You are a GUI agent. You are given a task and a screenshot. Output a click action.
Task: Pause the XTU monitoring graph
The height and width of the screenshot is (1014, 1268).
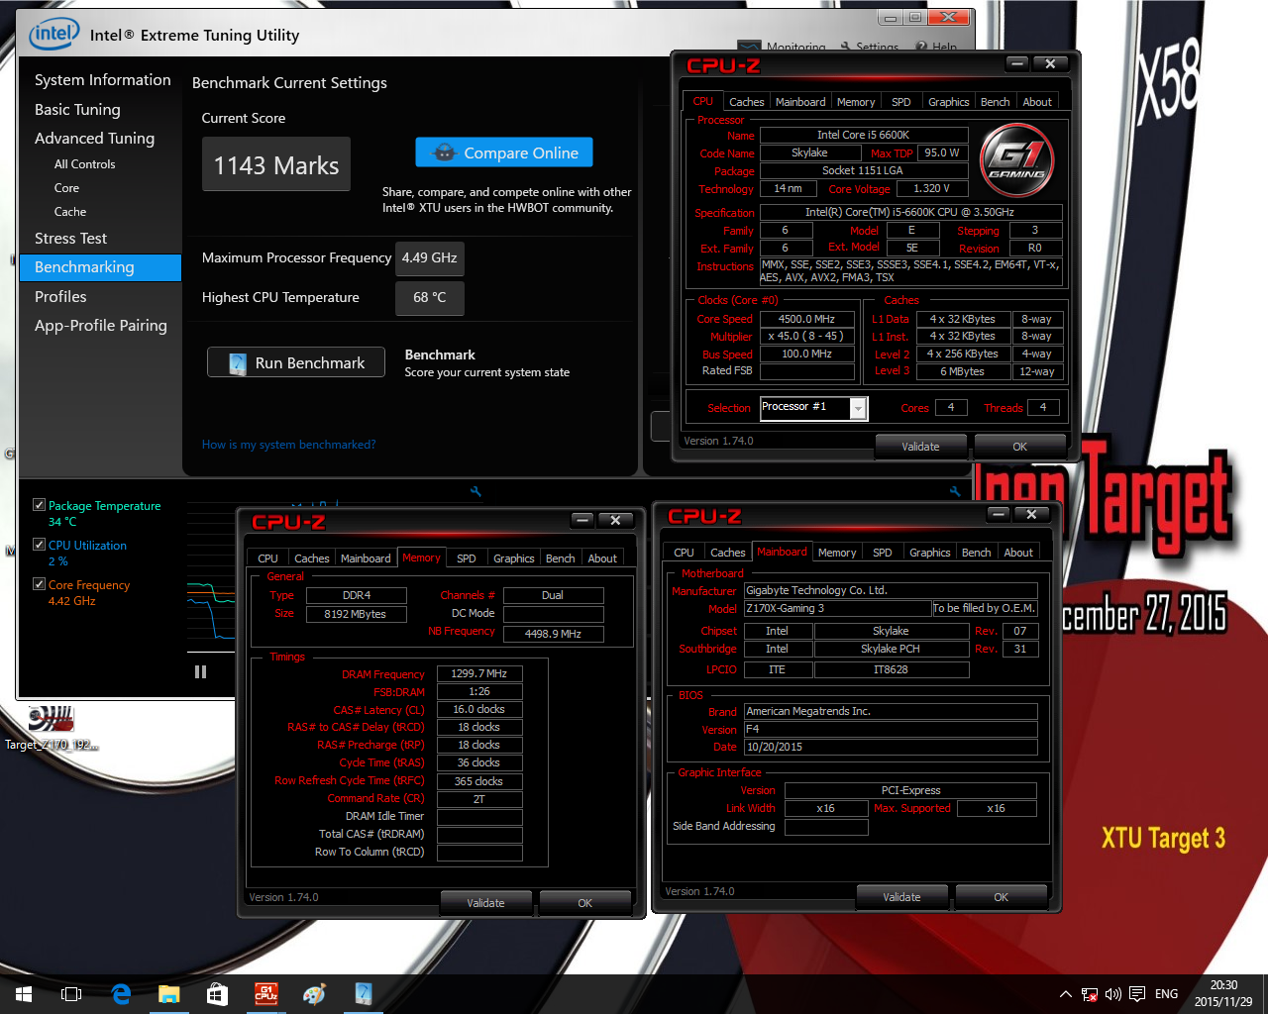pos(200,671)
